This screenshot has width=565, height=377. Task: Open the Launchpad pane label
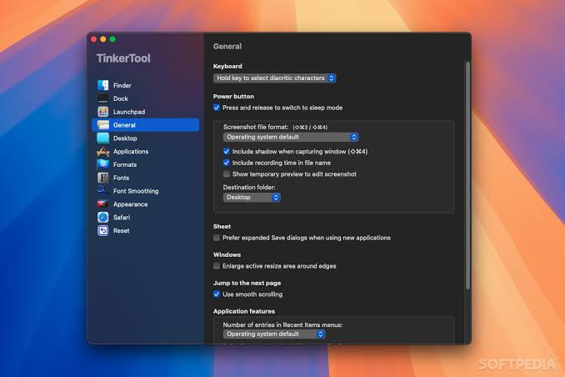(x=129, y=112)
